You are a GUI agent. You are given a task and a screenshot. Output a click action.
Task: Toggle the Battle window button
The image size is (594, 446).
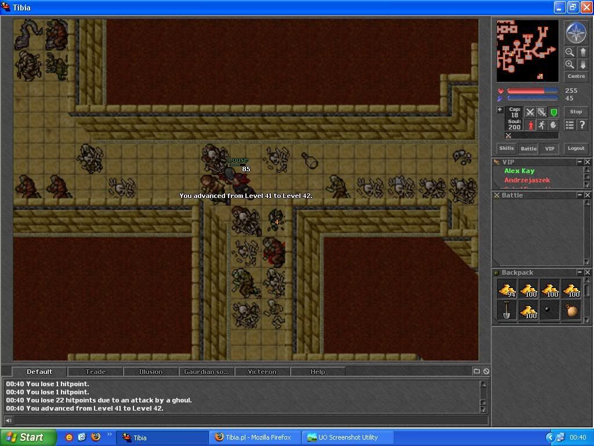(528, 148)
